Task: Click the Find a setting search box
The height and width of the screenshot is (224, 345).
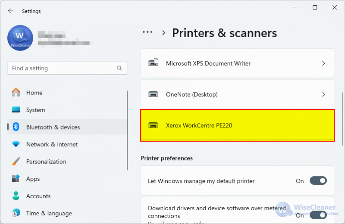Action: (63, 68)
